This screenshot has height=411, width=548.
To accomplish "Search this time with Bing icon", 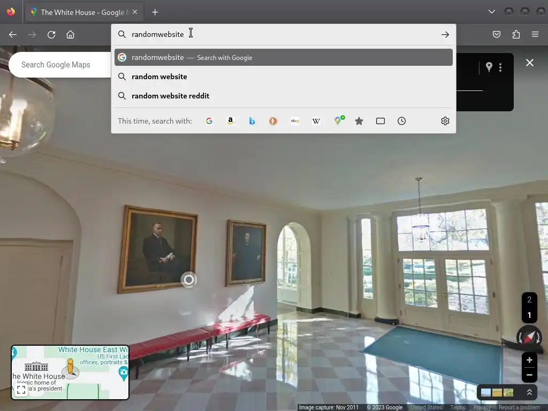I will (252, 121).
